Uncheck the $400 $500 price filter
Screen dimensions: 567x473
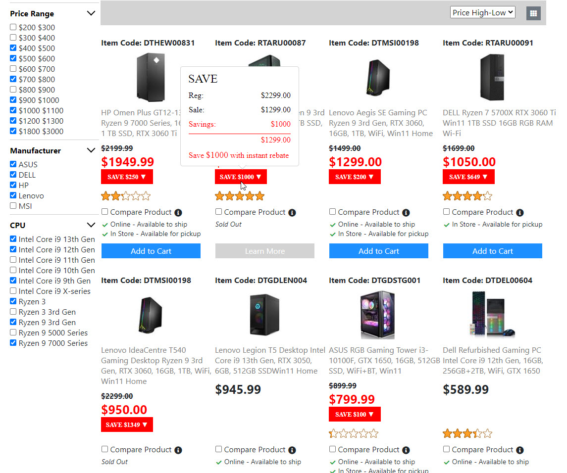point(13,48)
